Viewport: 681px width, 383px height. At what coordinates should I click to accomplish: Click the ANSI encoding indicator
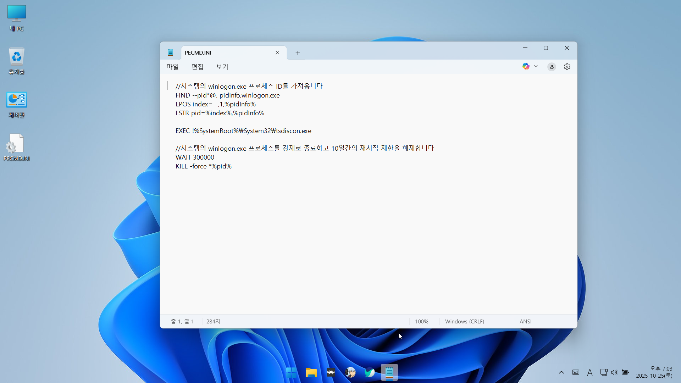(525, 321)
